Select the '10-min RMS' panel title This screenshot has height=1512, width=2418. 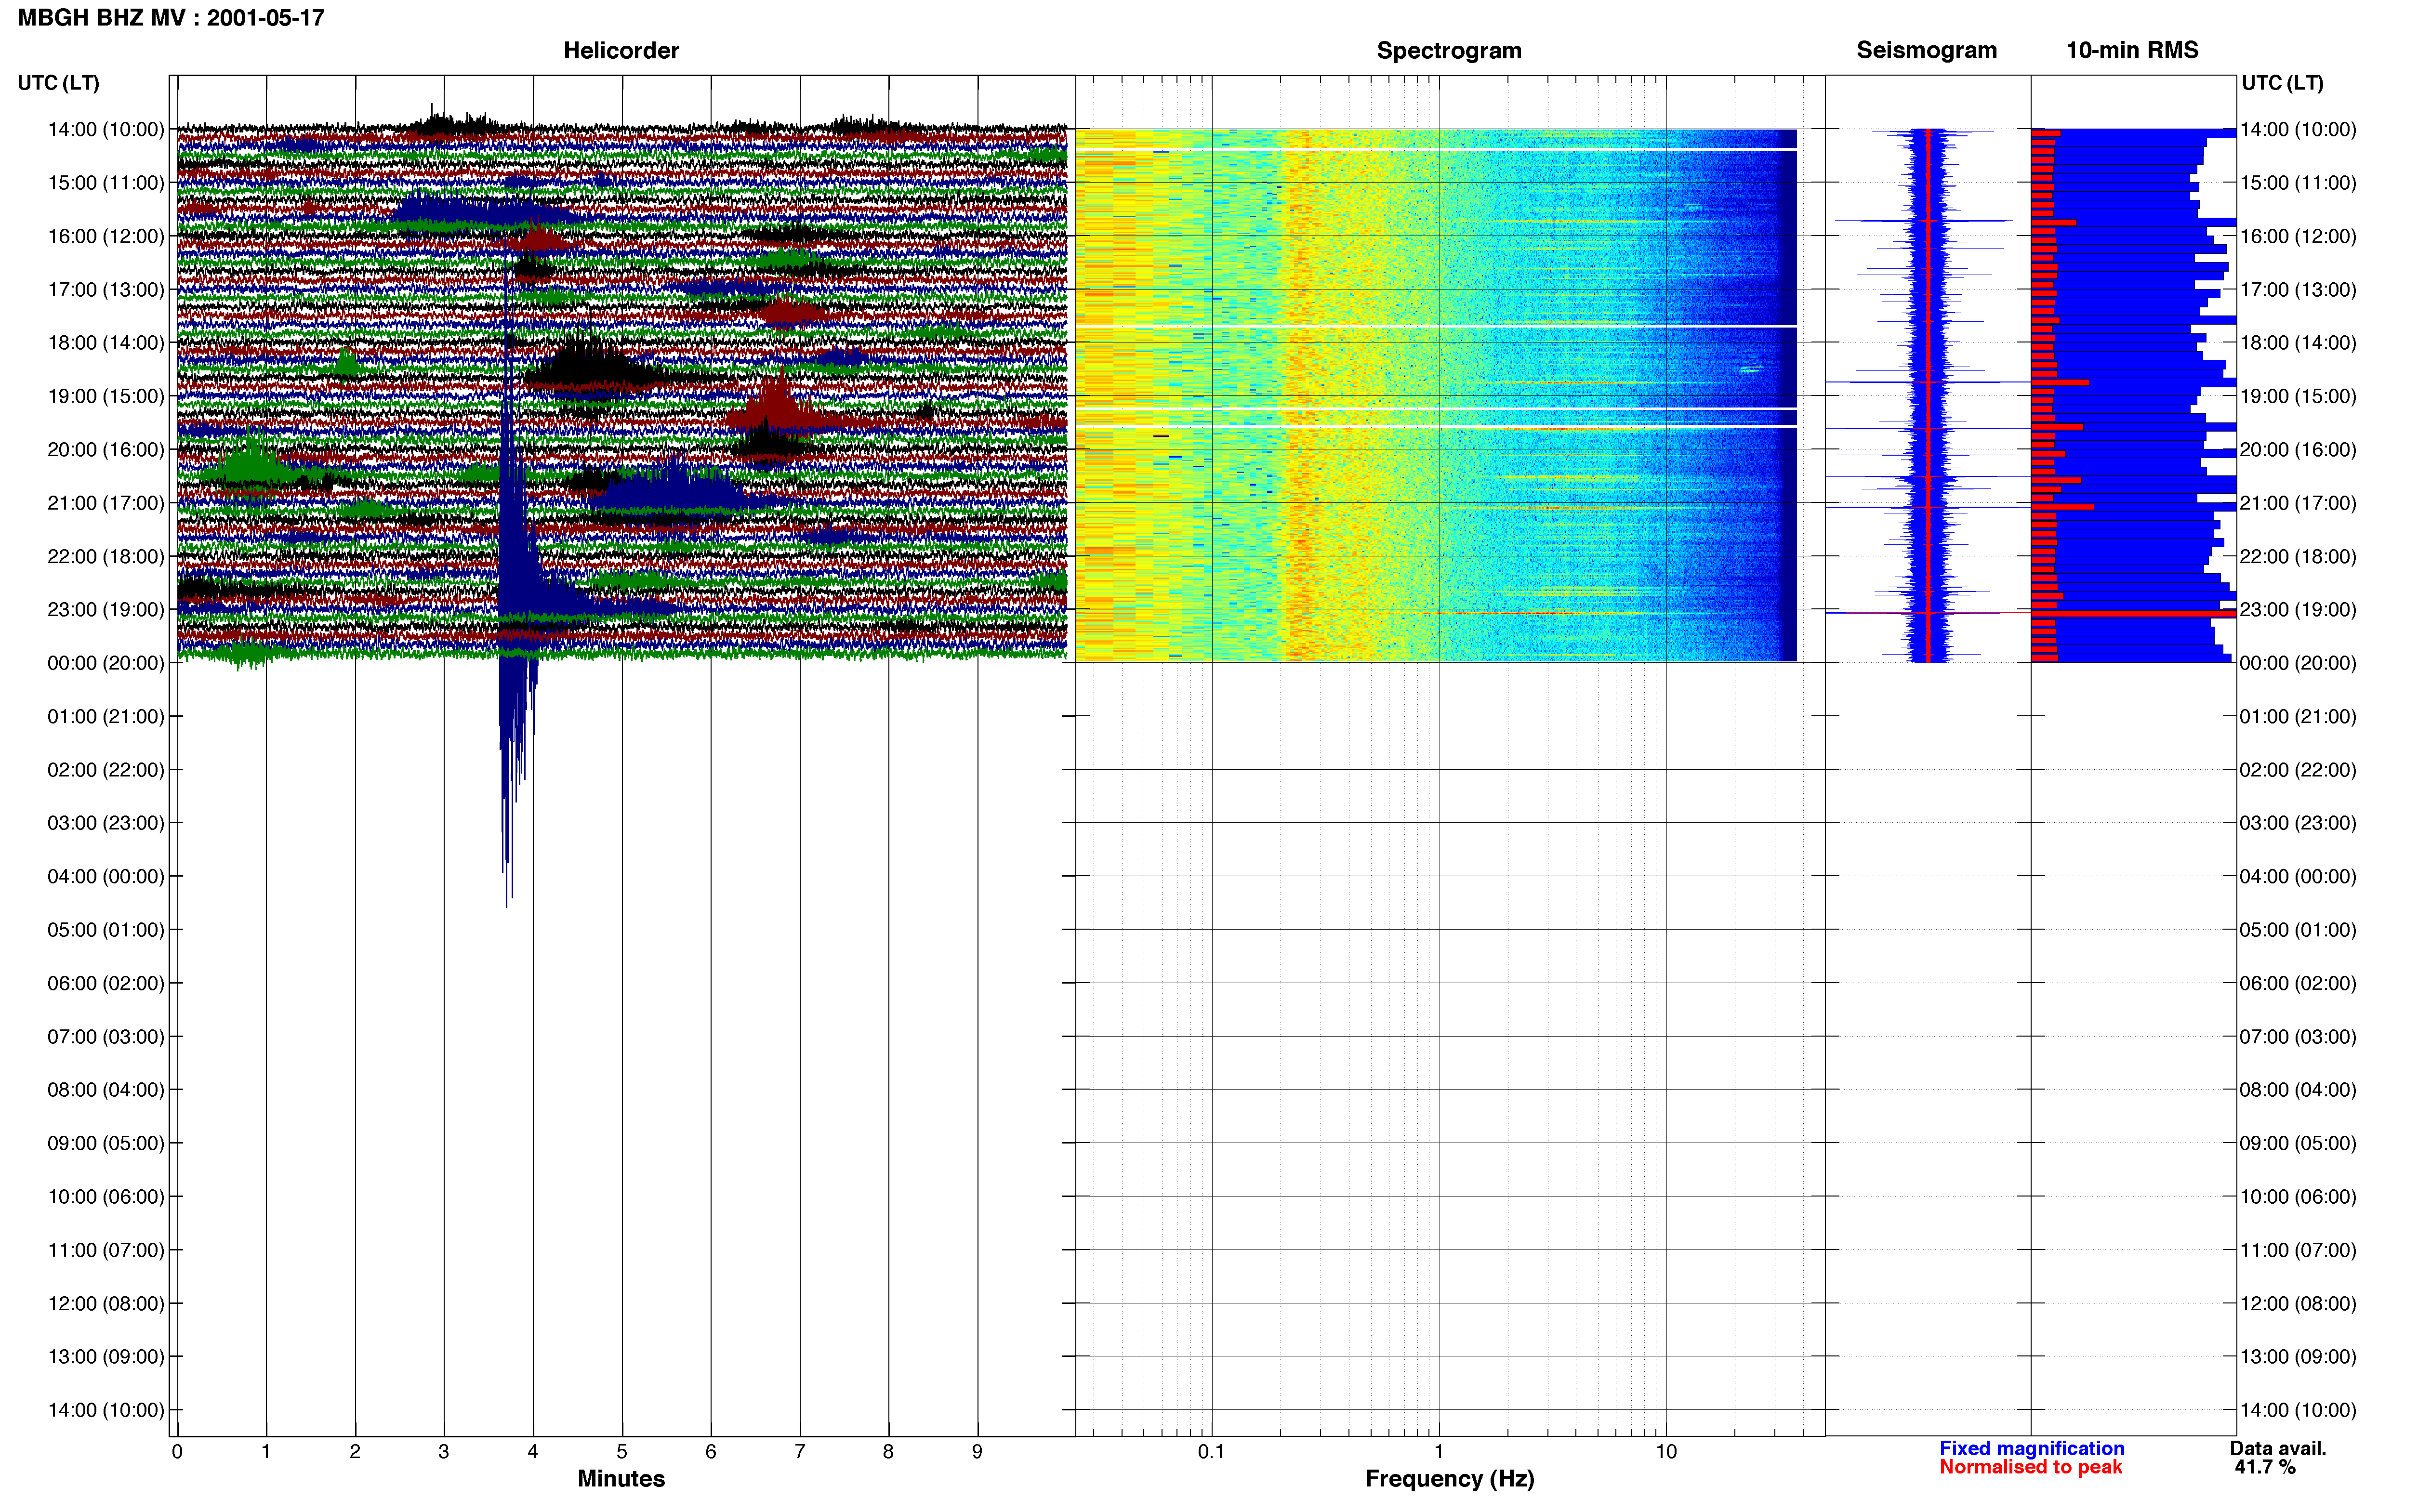click(2132, 50)
